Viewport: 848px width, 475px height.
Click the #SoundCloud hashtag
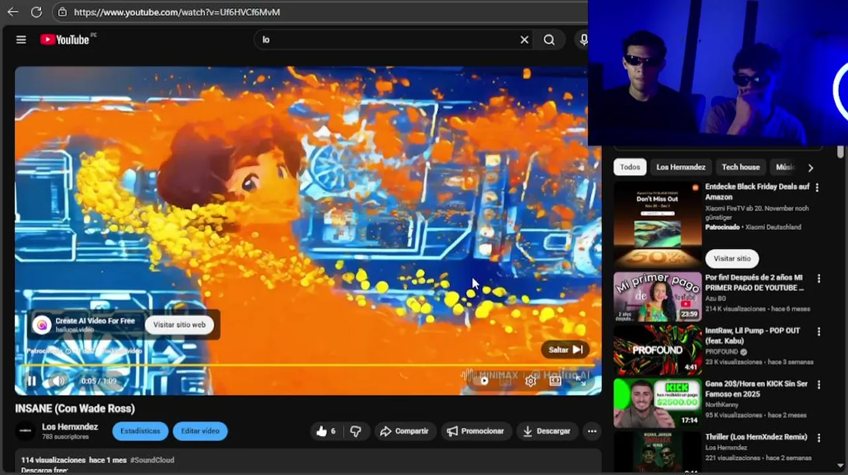point(152,460)
